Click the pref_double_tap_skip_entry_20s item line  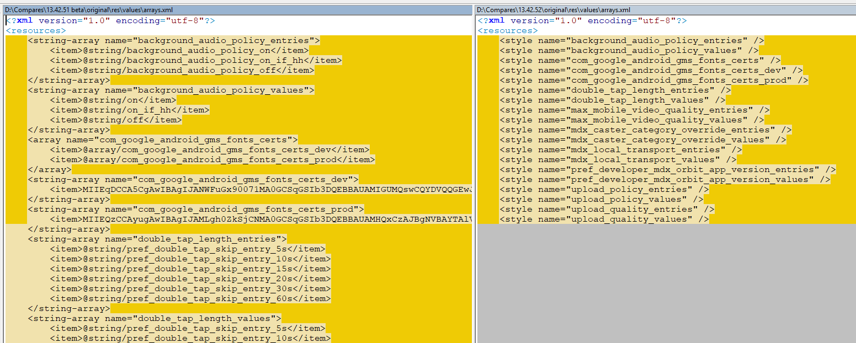pyautogui.click(x=190, y=278)
